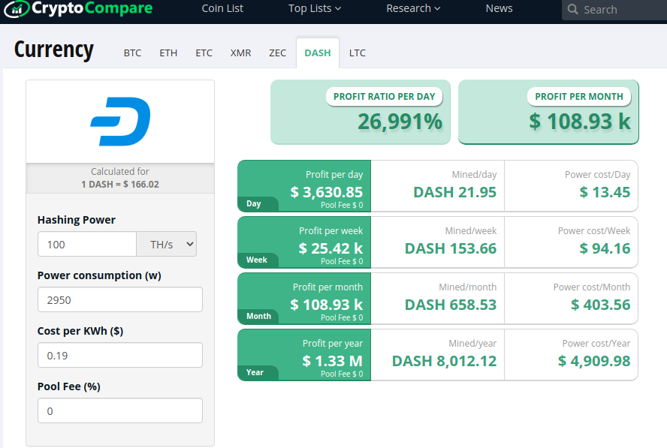
Task: Click the Profit Ratio Per Day card
Action: tap(361, 113)
